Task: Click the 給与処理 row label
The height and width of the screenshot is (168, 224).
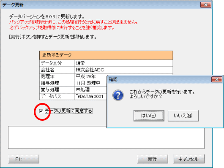Action: pyautogui.click(x=57, y=83)
